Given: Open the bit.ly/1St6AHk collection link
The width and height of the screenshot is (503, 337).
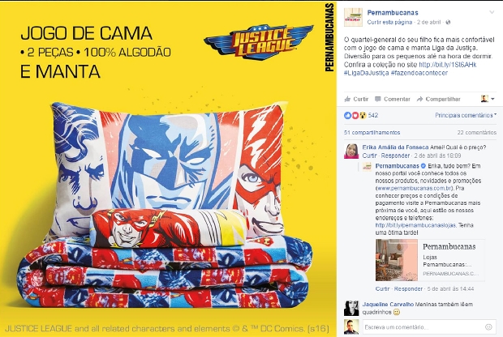Looking at the screenshot, I should click(x=448, y=64).
